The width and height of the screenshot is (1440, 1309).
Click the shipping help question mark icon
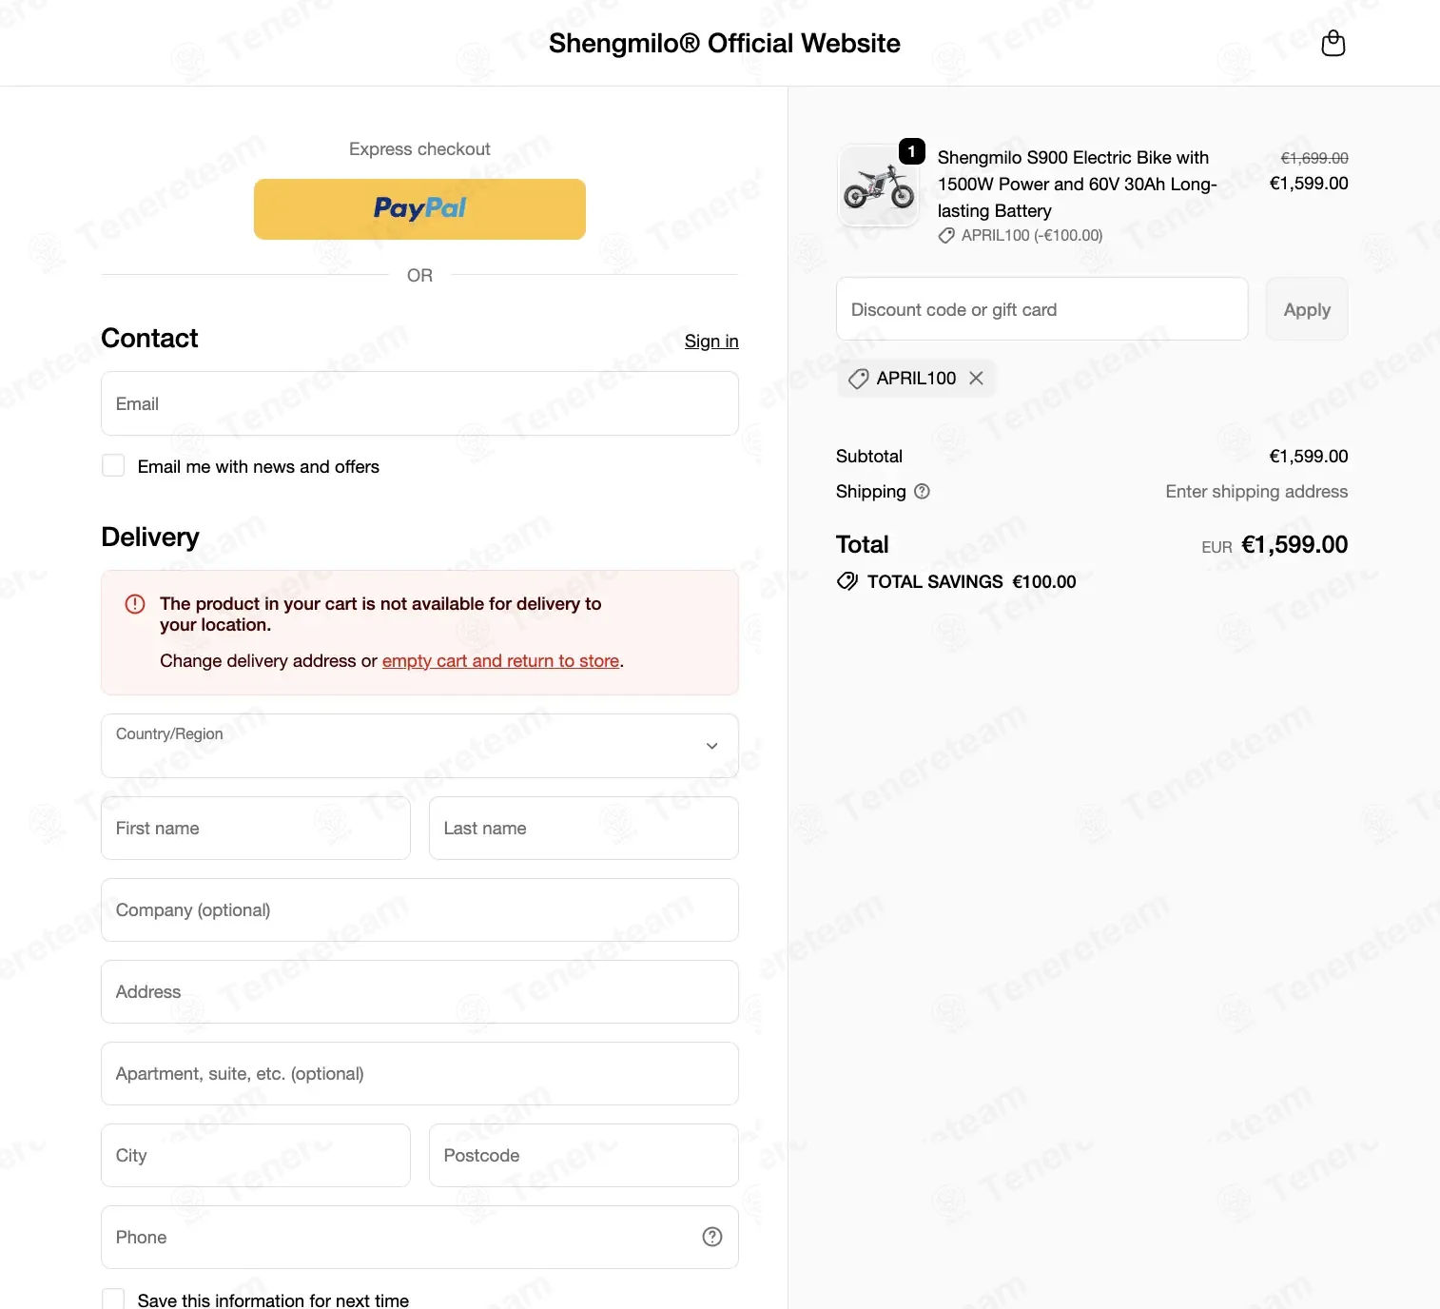tap(922, 491)
